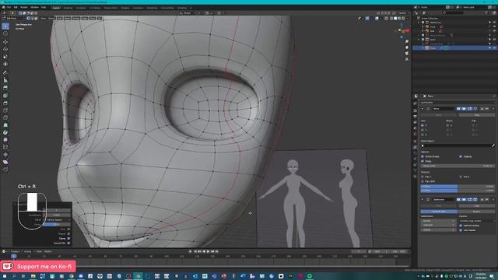Toggle Vertex Groups checkbox in Mirror
Screen dimensions: 498x280
423,156
